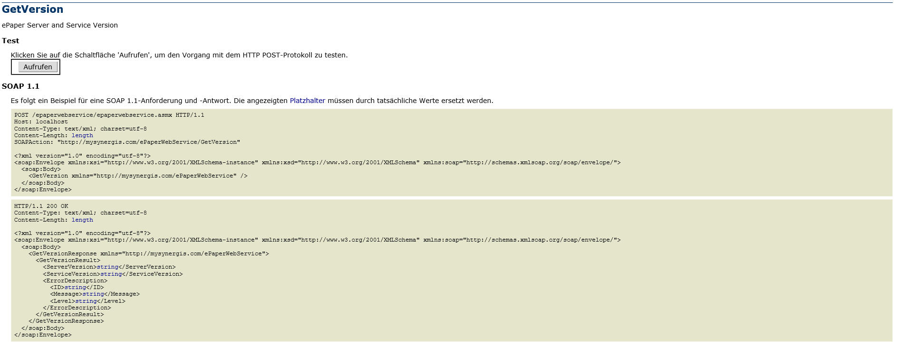This screenshot has width=897, height=346.
Task: Select the SOAP 1.1 section heading
Action: pos(20,86)
